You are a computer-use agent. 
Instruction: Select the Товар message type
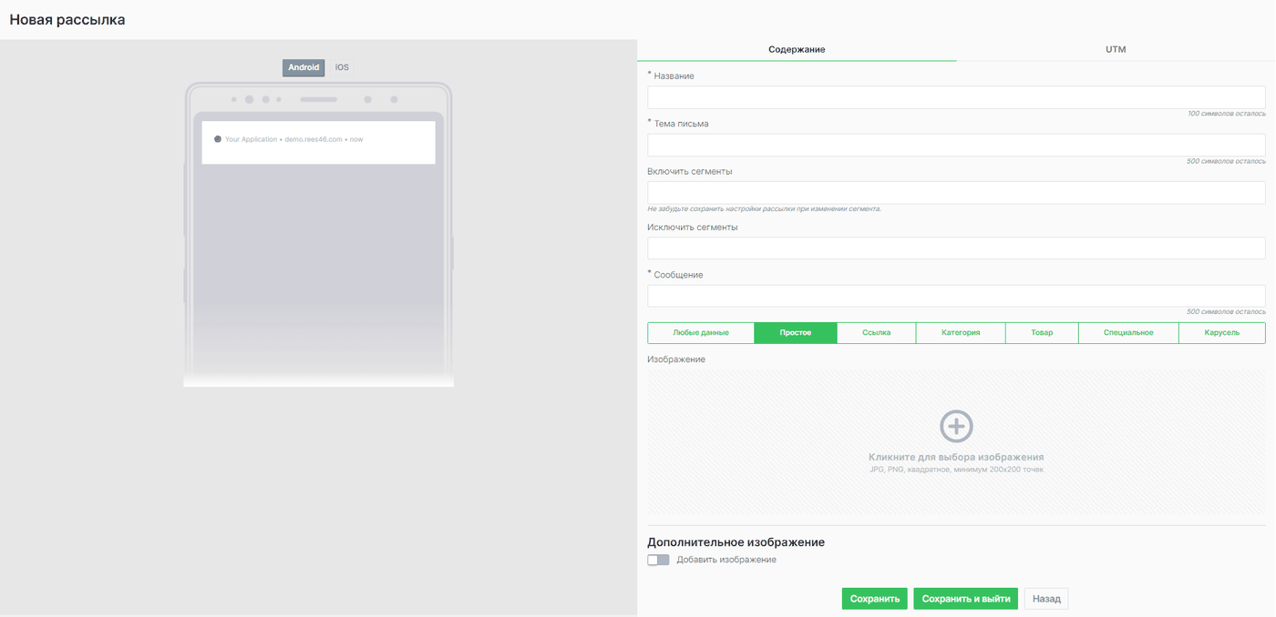pos(1042,333)
